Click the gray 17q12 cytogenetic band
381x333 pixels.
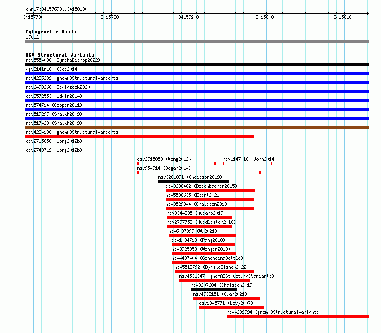(197, 42)
